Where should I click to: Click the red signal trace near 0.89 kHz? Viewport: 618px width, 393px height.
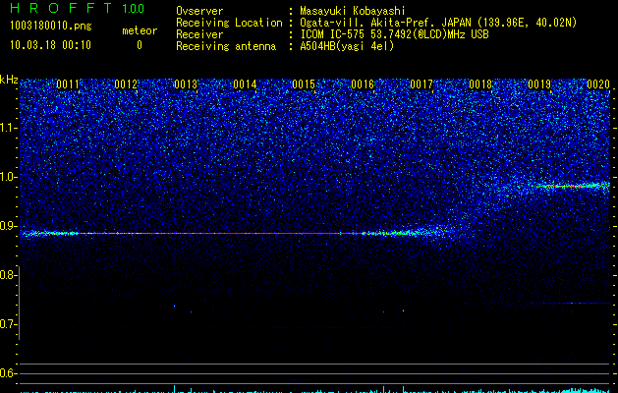(221, 234)
